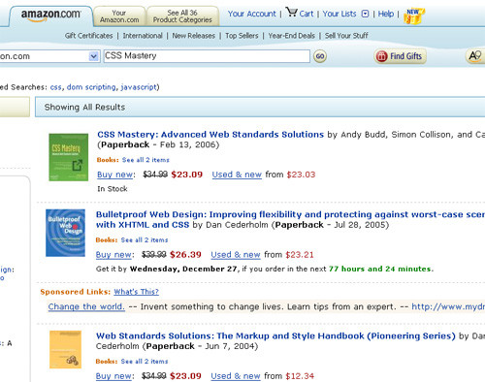Go to Sell Your Stuff
The width and height of the screenshot is (485, 382).
346,36
